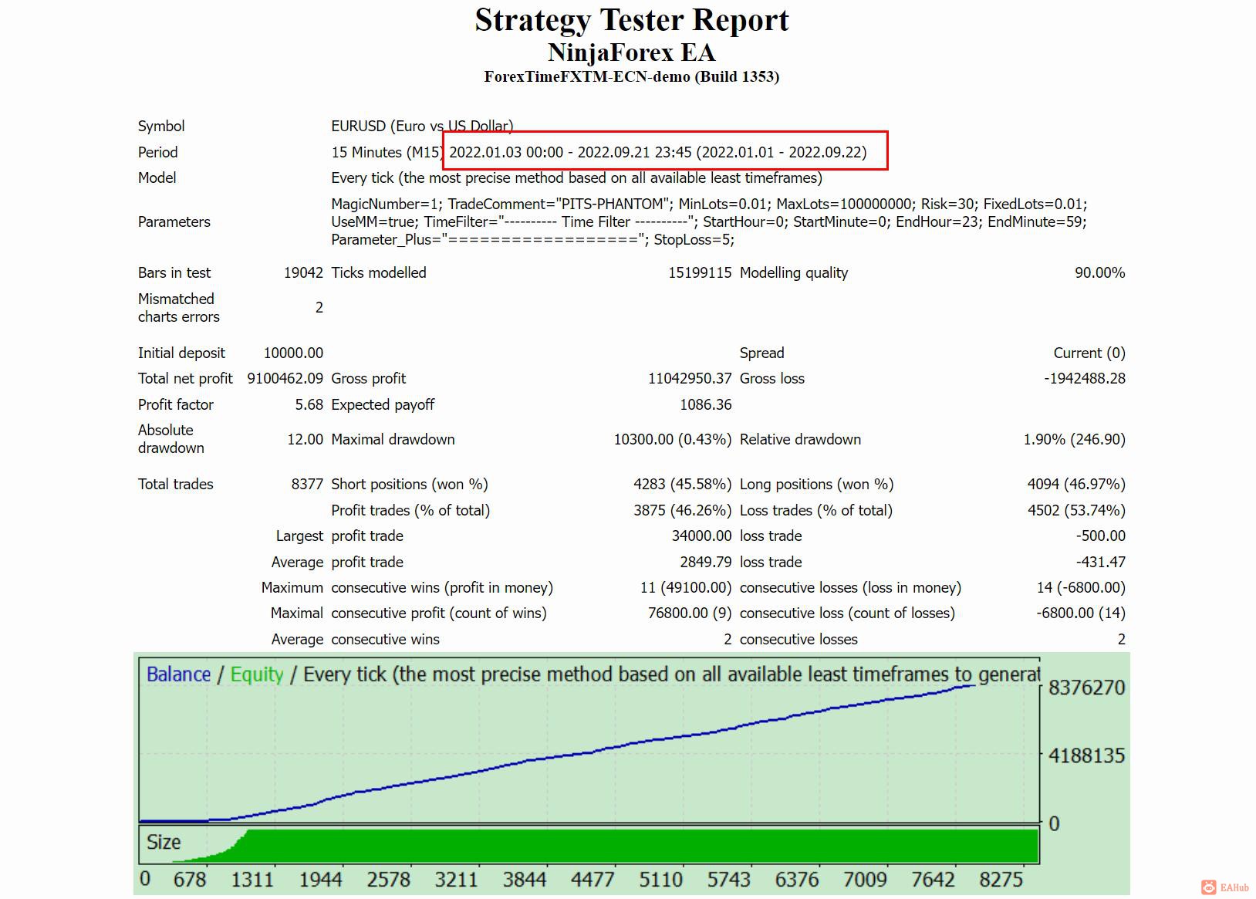Screen dimensions: 1256x899
Task: Click the "Strategy Tester Report" title
Action: pyautogui.click(x=632, y=20)
